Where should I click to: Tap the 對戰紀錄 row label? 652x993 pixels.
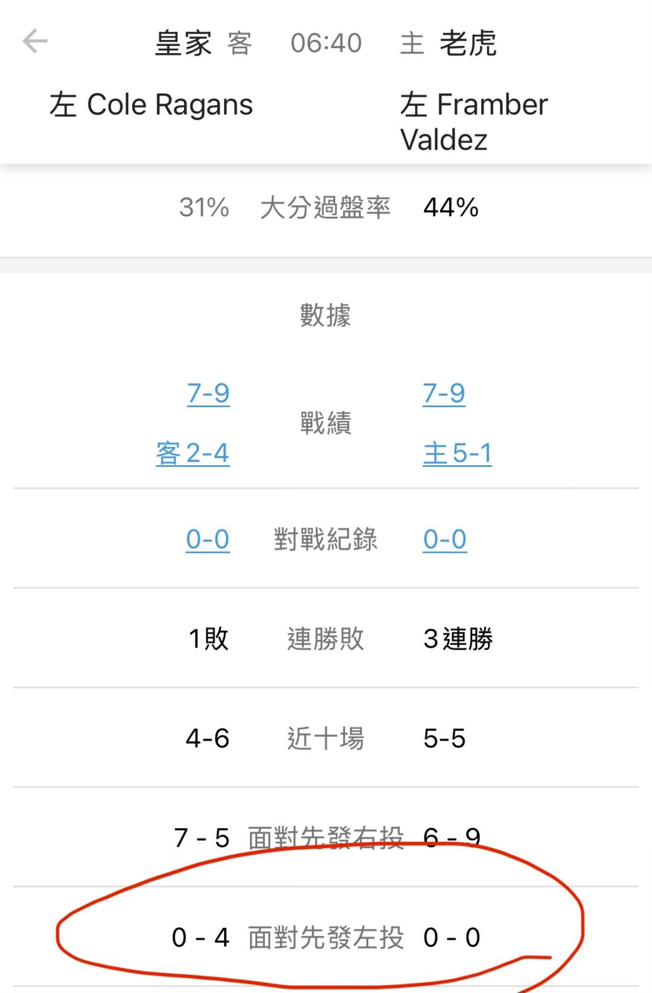(325, 539)
